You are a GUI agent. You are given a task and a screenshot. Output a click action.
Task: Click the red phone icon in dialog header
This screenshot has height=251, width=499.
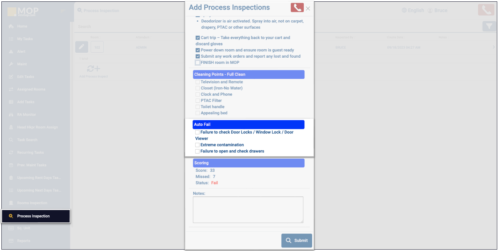click(297, 8)
